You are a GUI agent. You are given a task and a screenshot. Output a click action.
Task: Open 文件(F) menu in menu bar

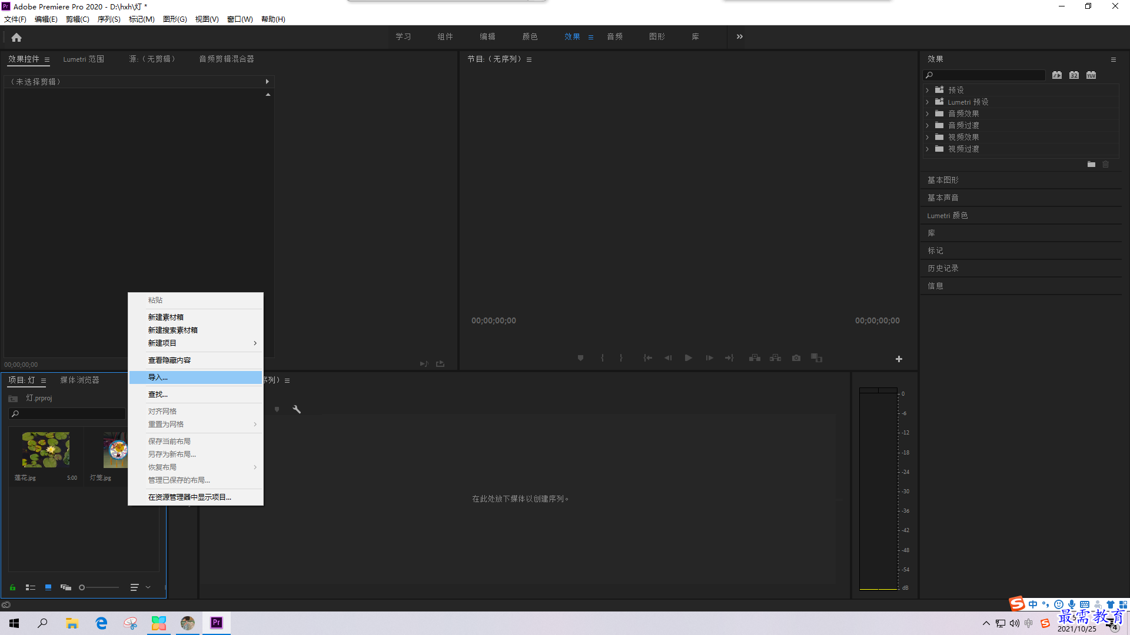click(15, 19)
